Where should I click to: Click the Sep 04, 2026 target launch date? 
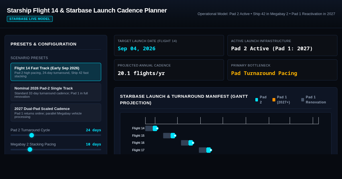coord(137,49)
